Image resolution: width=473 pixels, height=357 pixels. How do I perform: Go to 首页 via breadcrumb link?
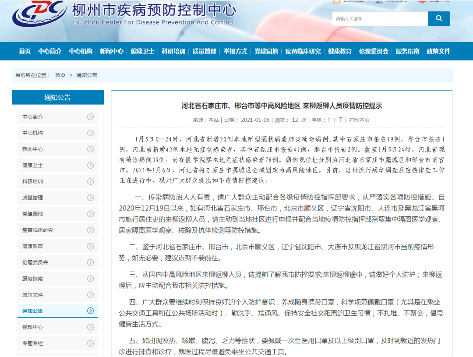(60, 75)
